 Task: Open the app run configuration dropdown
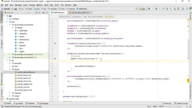click(x=143, y=9)
